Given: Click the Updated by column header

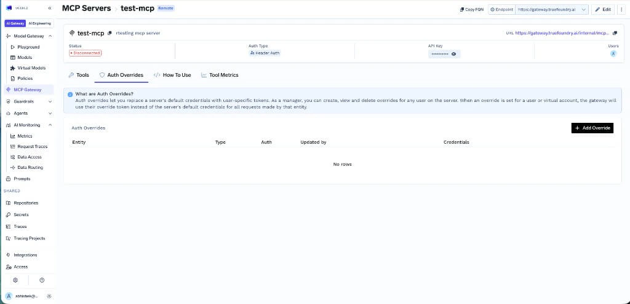Looking at the screenshot, I should click(313, 142).
